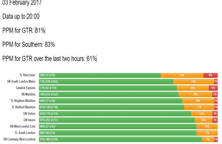Select the red 3% GN Inners segment
The height and width of the screenshot is (144, 222).
pos(215,120)
